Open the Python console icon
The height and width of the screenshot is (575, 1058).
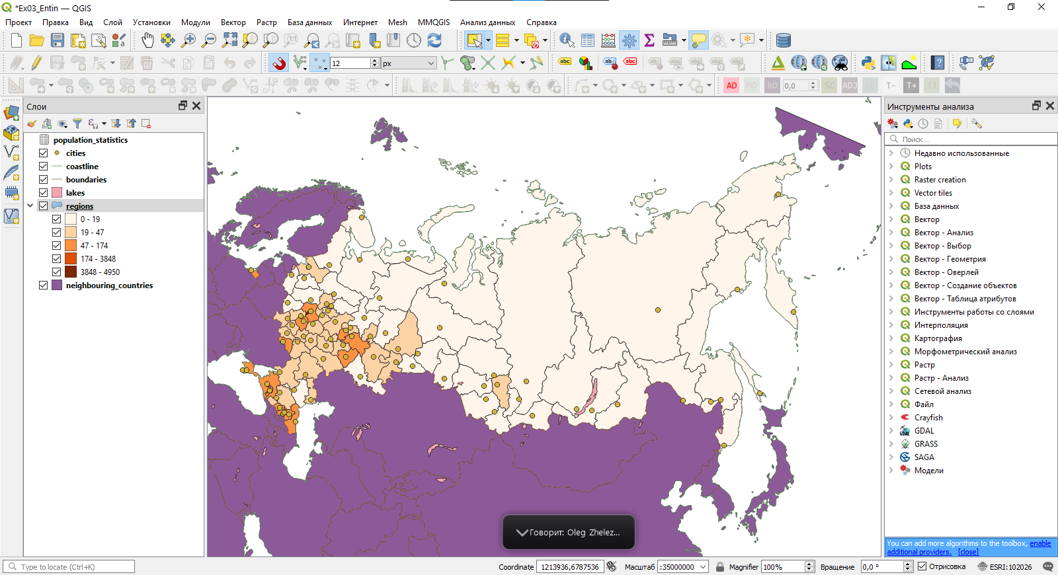pyautogui.click(x=868, y=63)
